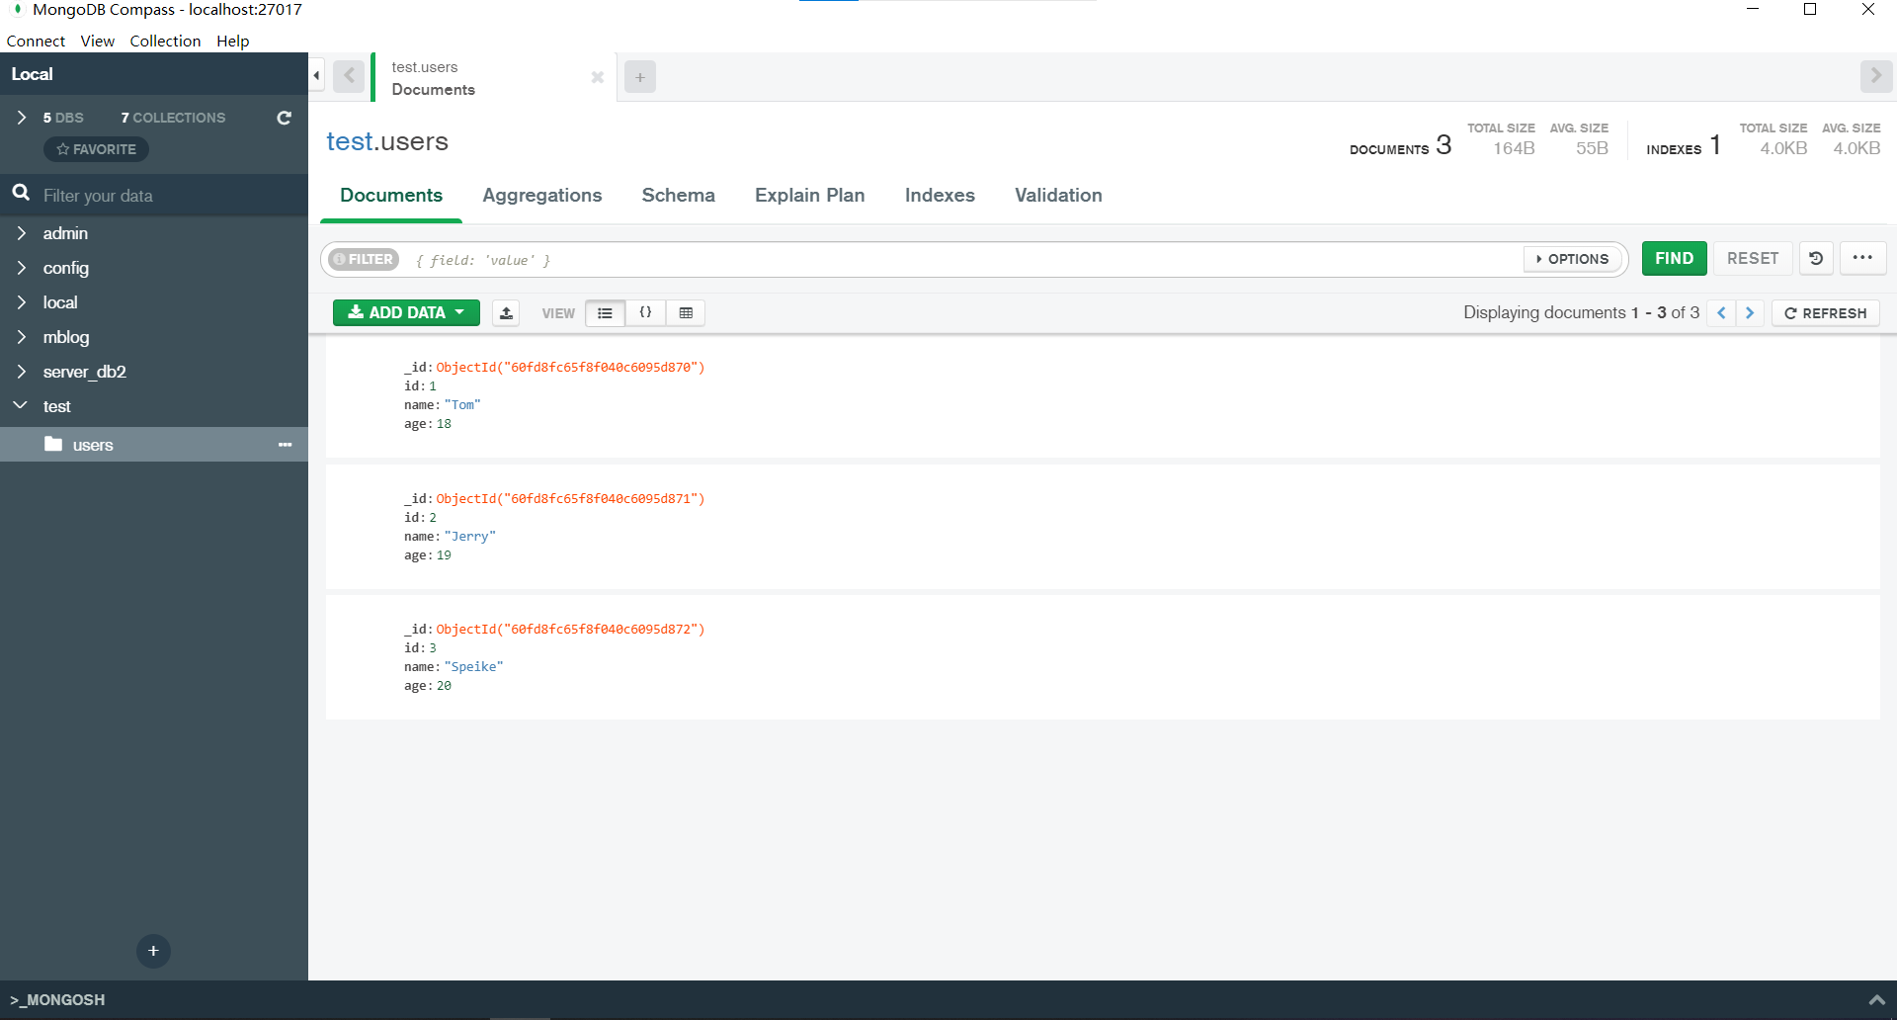Click the create database plus button
This screenshot has height=1020, width=1897.
153,951
